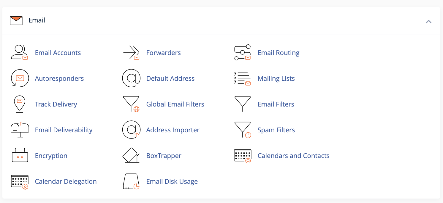Open Default Address link
Viewport: 443px width, 203px height.
(170, 78)
